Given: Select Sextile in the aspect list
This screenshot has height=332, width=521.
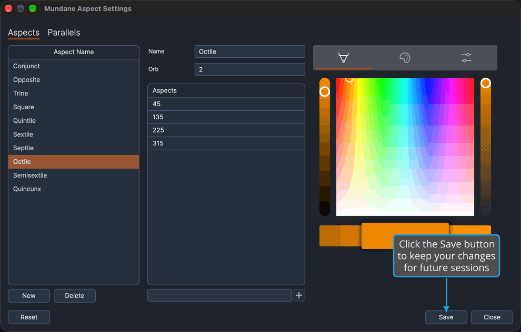Looking at the screenshot, I should [74, 134].
